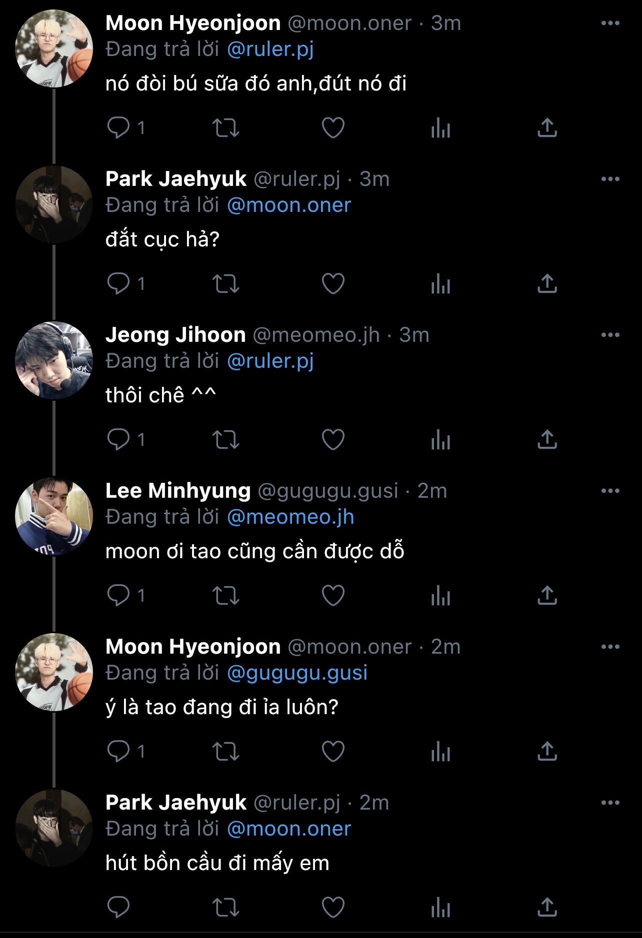The width and height of the screenshot is (642, 938).
Task: Open the @gugugu.gusi mention link
Action: pos(297,673)
